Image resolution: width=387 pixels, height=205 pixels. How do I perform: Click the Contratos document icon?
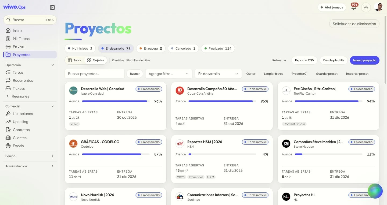tap(8, 130)
